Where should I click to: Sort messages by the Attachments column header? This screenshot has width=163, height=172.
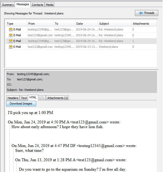(x=144, y=24)
